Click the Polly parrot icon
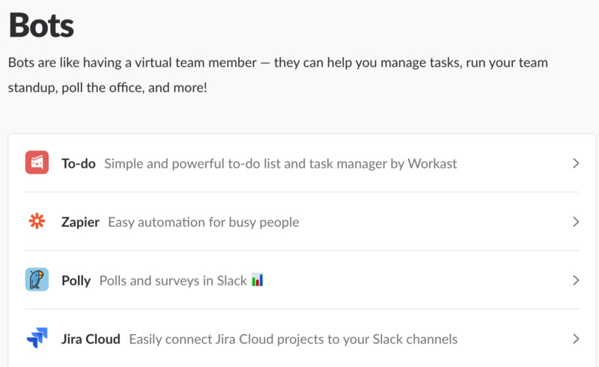The width and height of the screenshot is (599, 367). 37,279
